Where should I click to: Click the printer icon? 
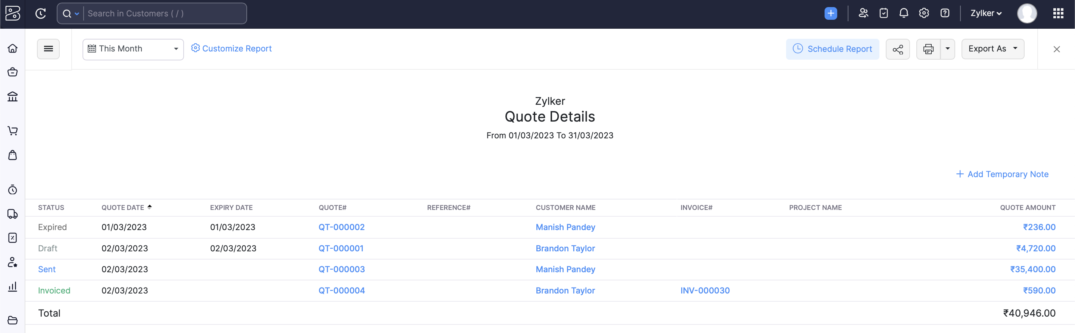tap(928, 49)
